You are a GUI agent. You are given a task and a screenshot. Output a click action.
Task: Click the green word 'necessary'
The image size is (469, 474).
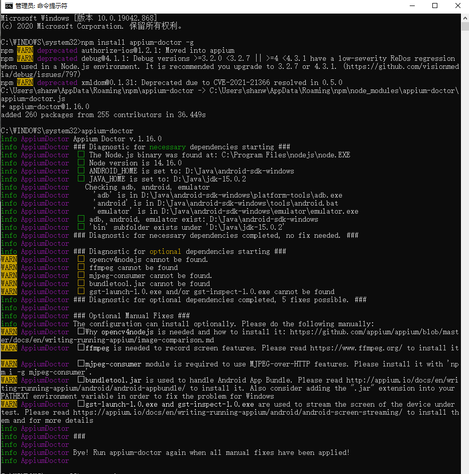point(168,147)
